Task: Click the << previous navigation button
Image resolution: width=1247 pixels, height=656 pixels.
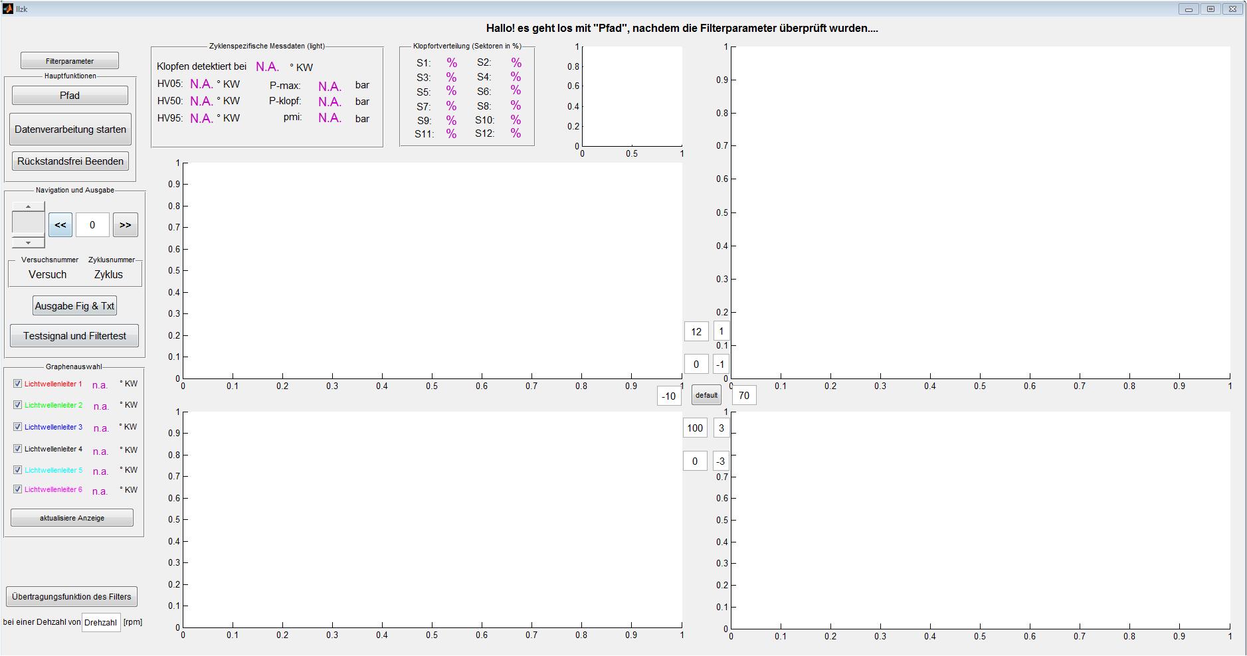Action: tap(60, 225)
